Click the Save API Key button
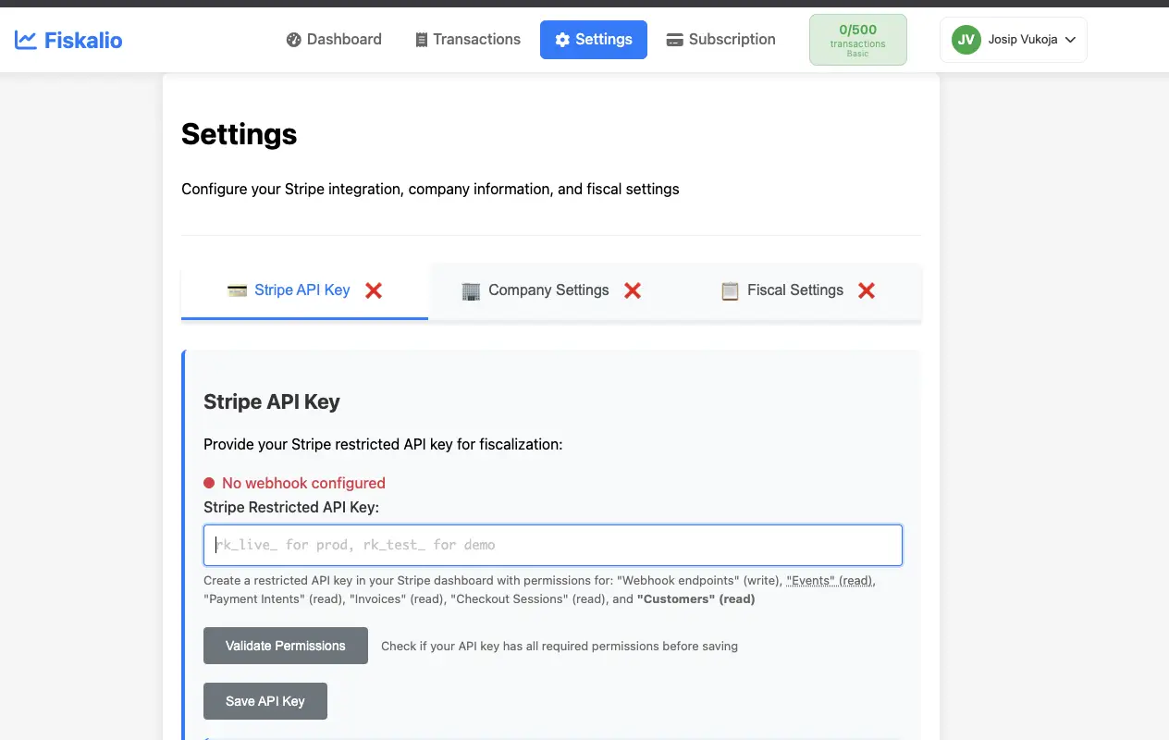The image size is (1169, 740). [265, 701]
